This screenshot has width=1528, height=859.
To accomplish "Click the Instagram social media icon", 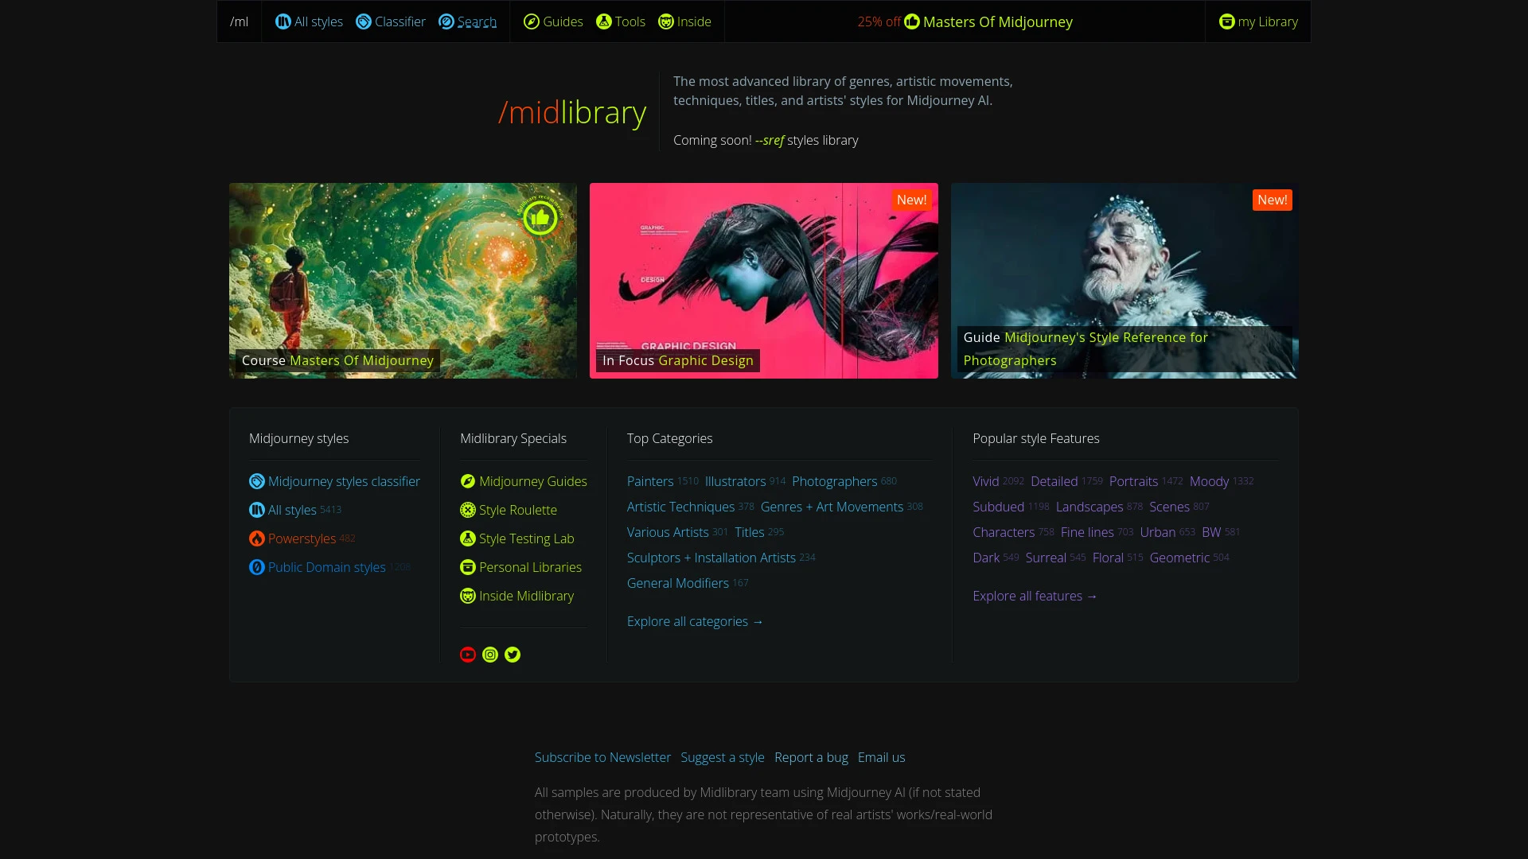I will point(490,655).
